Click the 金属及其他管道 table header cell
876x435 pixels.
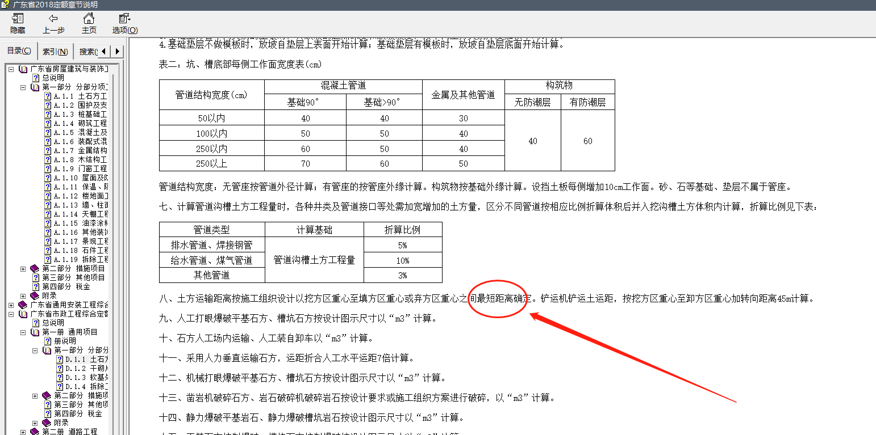464,95
